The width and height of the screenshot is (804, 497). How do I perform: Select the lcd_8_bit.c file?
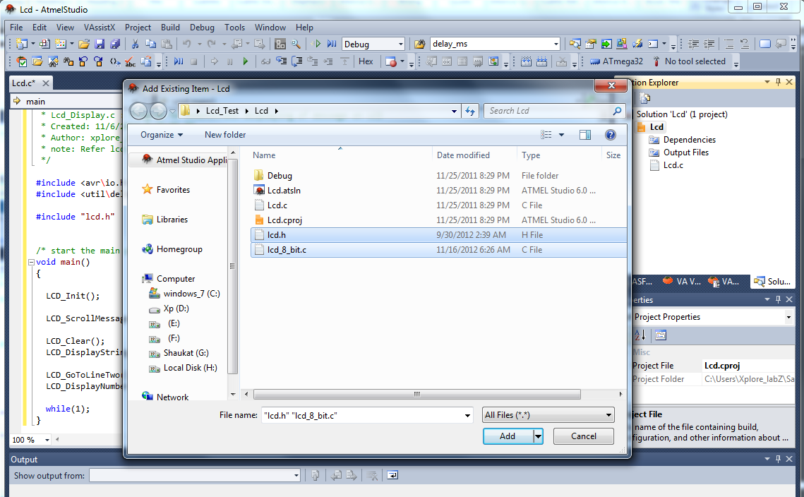438,250
